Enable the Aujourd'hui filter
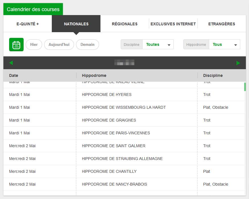This screenshot has height=199, width=249. 59,44
